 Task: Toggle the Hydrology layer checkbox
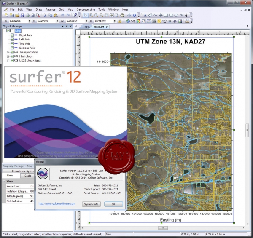pos(12,56)
